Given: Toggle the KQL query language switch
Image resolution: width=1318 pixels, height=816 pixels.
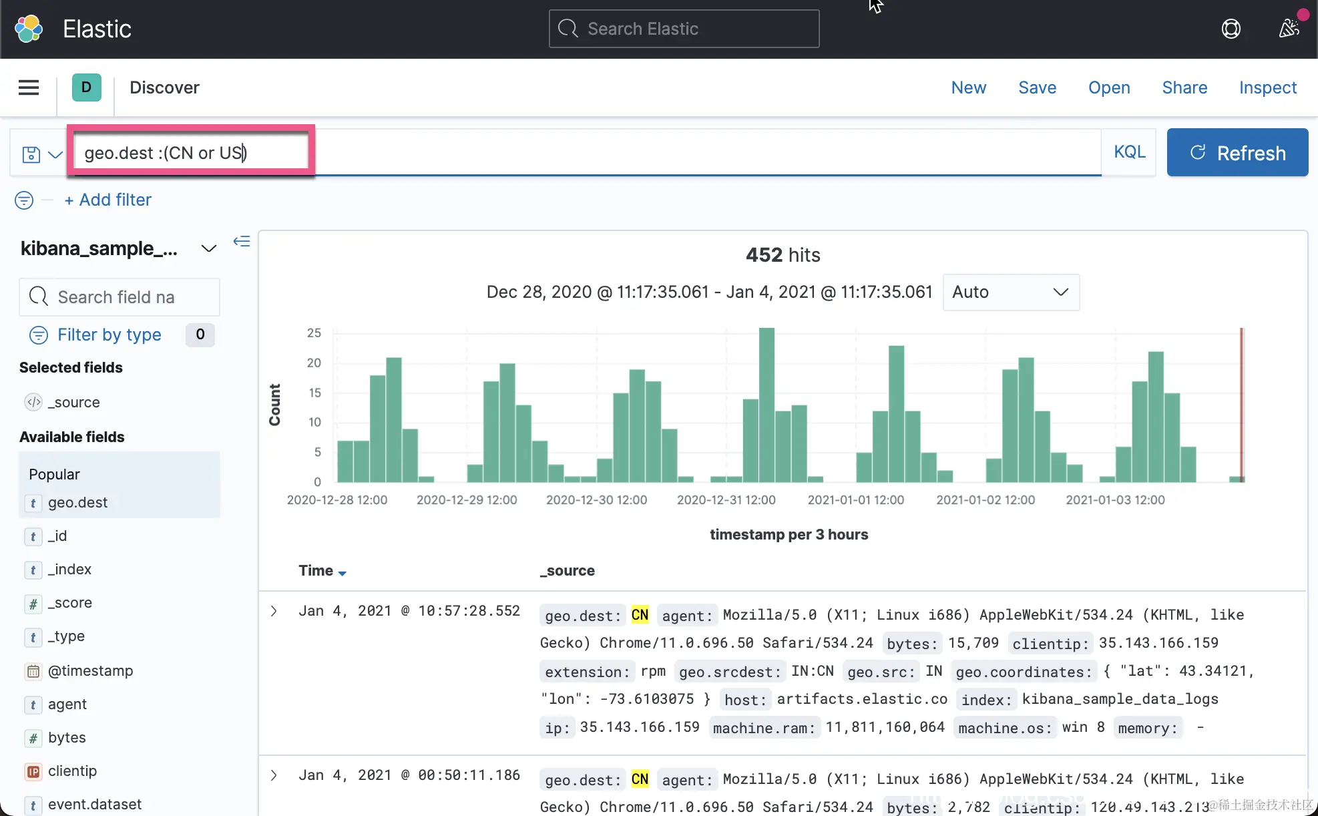Looking at the screenshot, I should pyautogui.click(x=1129, y=152).
